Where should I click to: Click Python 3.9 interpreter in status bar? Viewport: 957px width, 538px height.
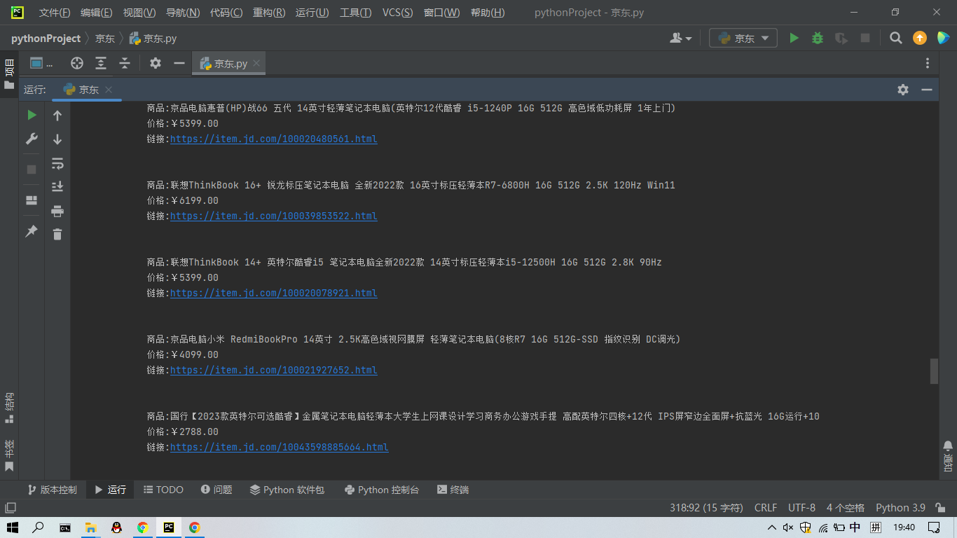click(900, 508)
